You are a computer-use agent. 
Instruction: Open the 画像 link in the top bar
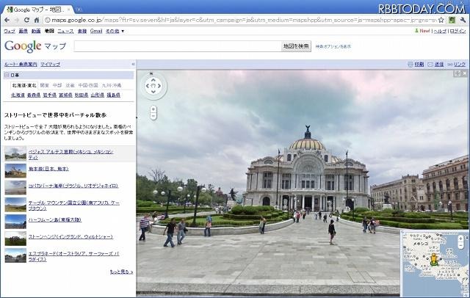pyautogui.click(x=23, y=31)
